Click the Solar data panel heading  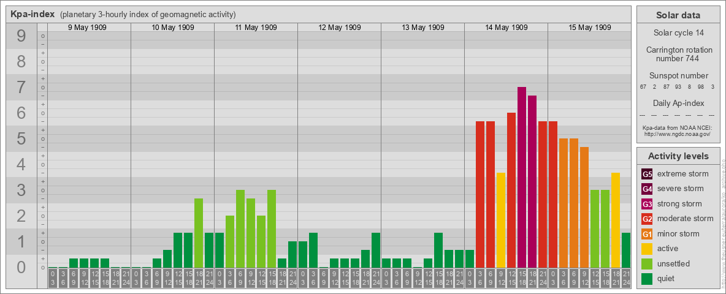click(678, 15)
